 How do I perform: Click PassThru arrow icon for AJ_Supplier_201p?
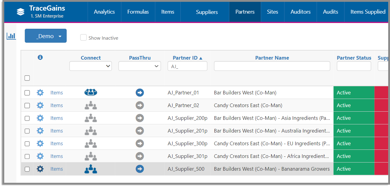coord(140,131)
